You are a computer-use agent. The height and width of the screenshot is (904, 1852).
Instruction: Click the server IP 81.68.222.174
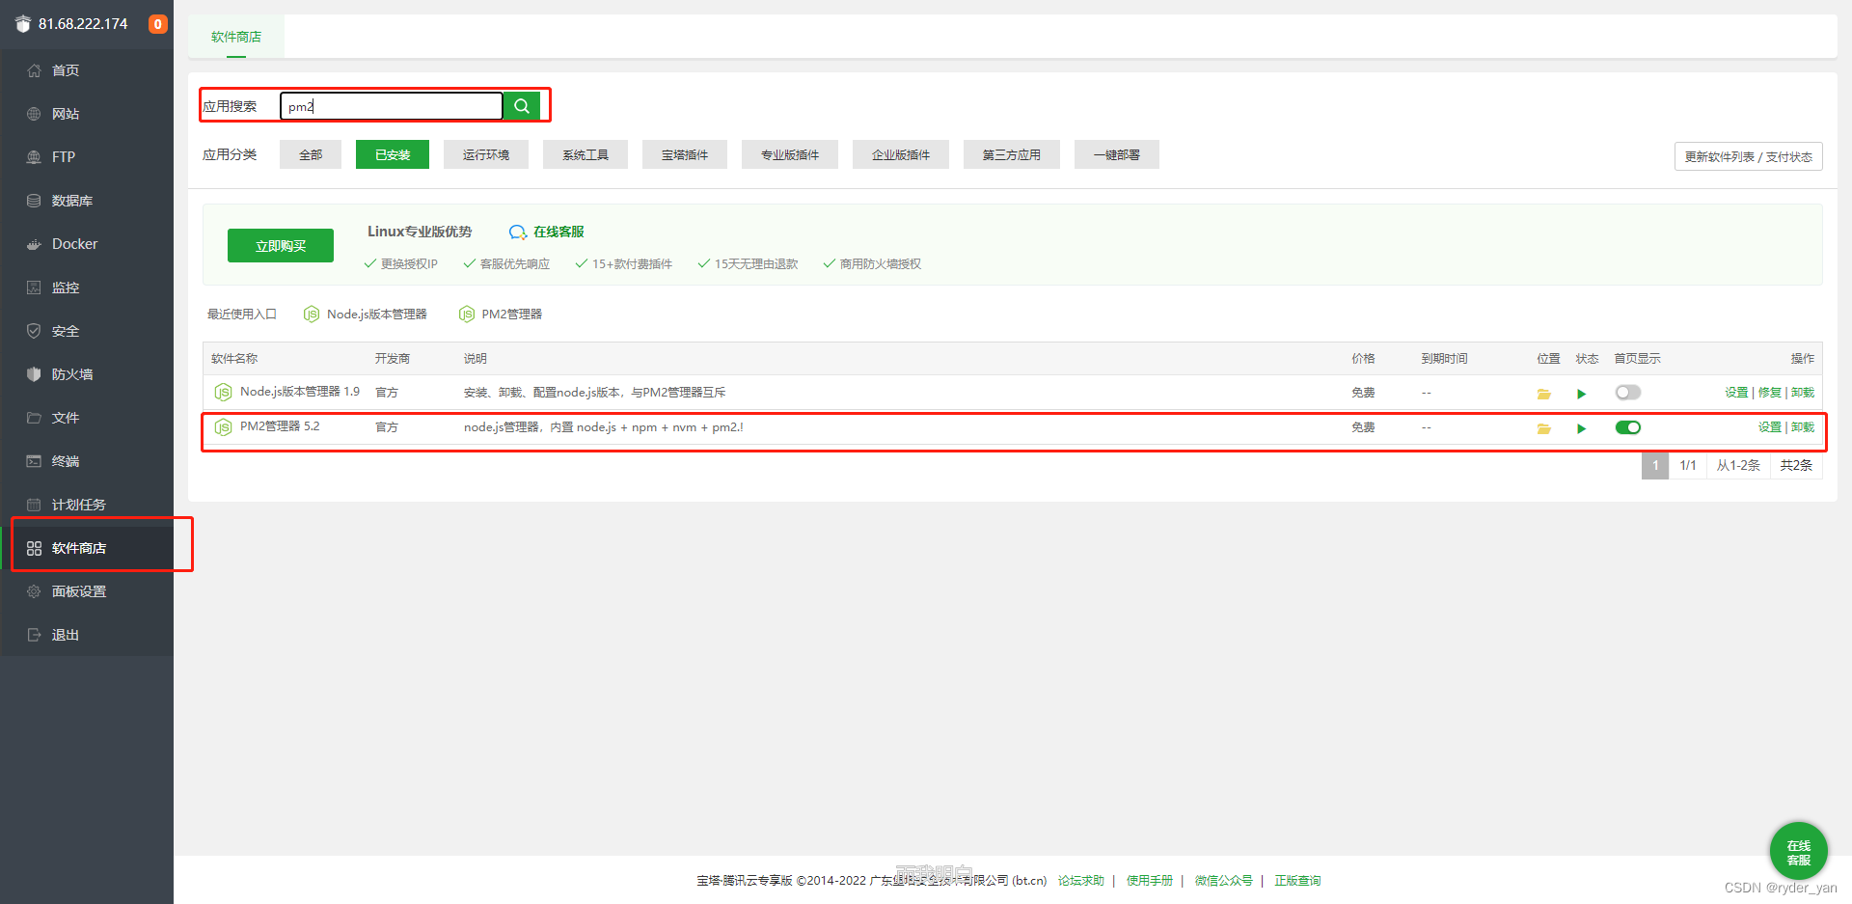[83, 24]
